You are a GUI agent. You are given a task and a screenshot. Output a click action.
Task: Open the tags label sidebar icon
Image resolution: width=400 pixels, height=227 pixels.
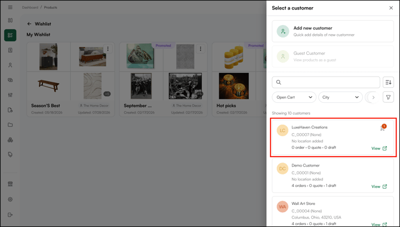10,155
